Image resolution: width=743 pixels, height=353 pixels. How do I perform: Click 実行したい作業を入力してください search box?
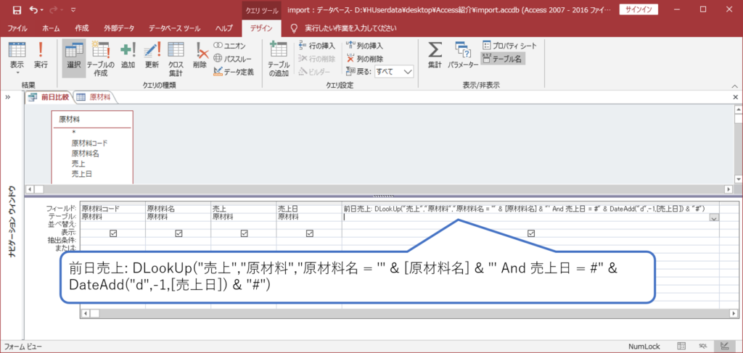[x=350, y=28]
